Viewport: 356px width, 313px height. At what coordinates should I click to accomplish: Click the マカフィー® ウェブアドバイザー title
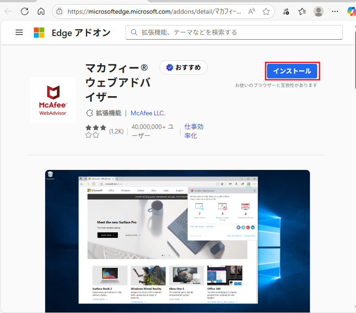[x=118, y=82]
